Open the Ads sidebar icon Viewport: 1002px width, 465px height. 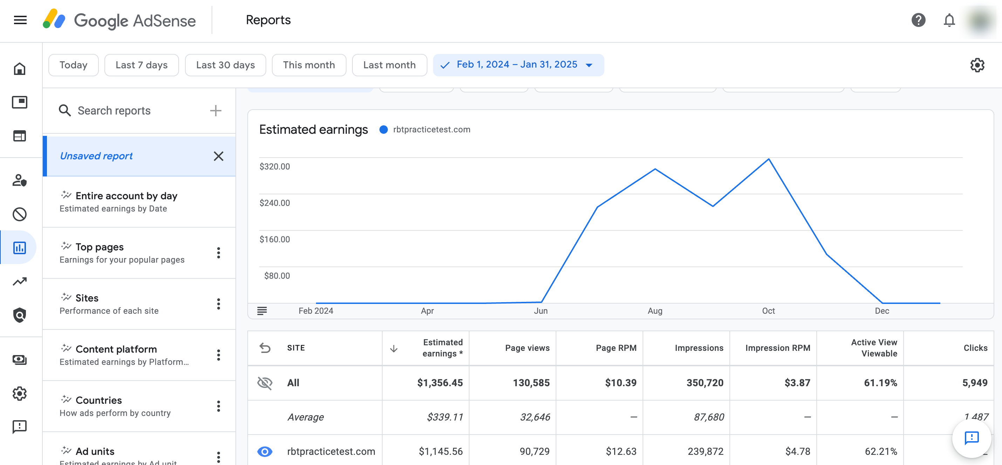20,102
